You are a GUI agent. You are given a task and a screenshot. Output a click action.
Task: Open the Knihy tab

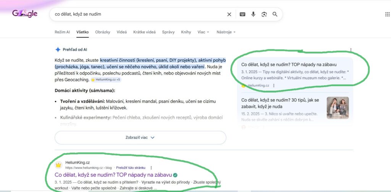tap(186, 32)
